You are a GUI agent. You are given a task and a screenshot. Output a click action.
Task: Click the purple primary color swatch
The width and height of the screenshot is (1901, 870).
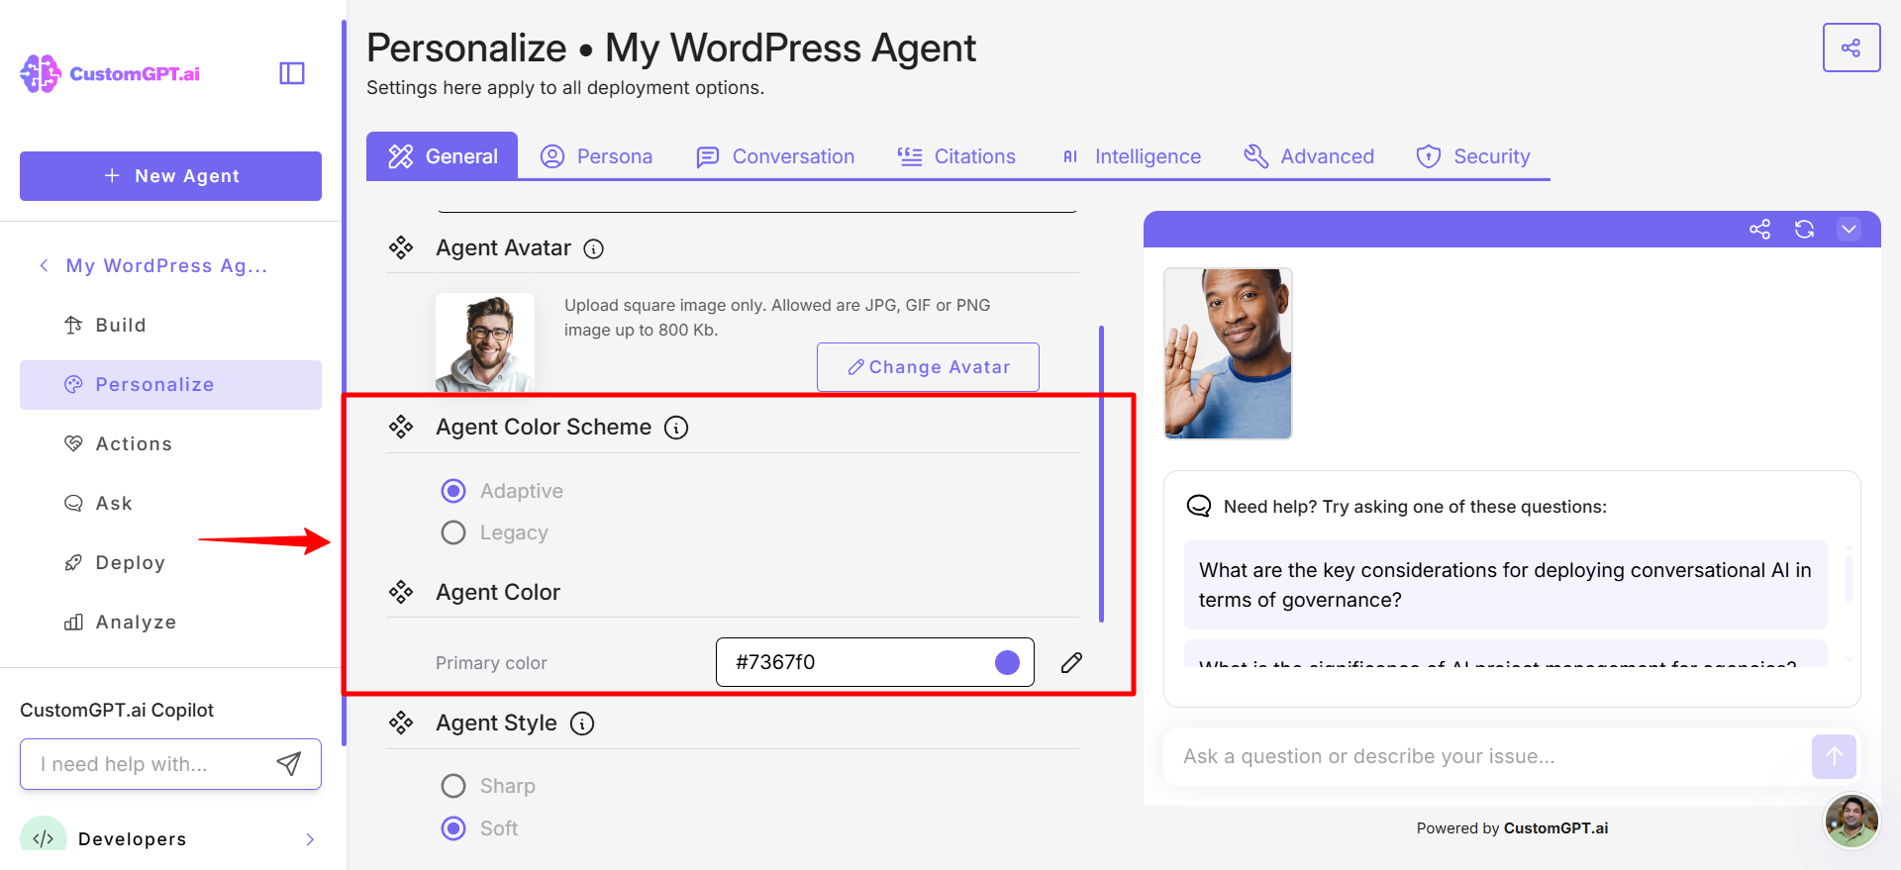coord(1007,662)
